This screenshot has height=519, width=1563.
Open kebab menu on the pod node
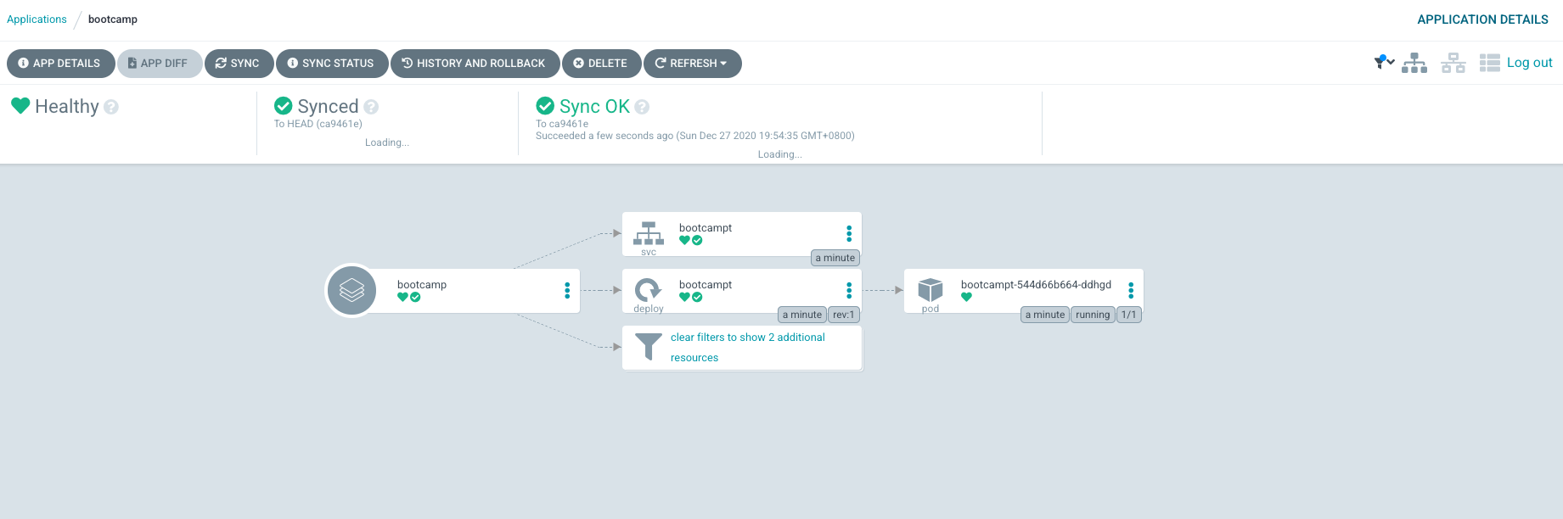coord(1131,291)
